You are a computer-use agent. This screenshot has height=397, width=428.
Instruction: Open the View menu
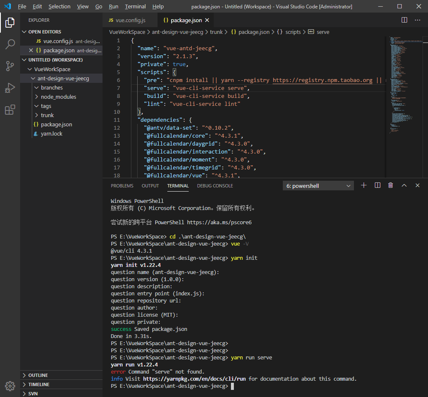click(83, 7)
